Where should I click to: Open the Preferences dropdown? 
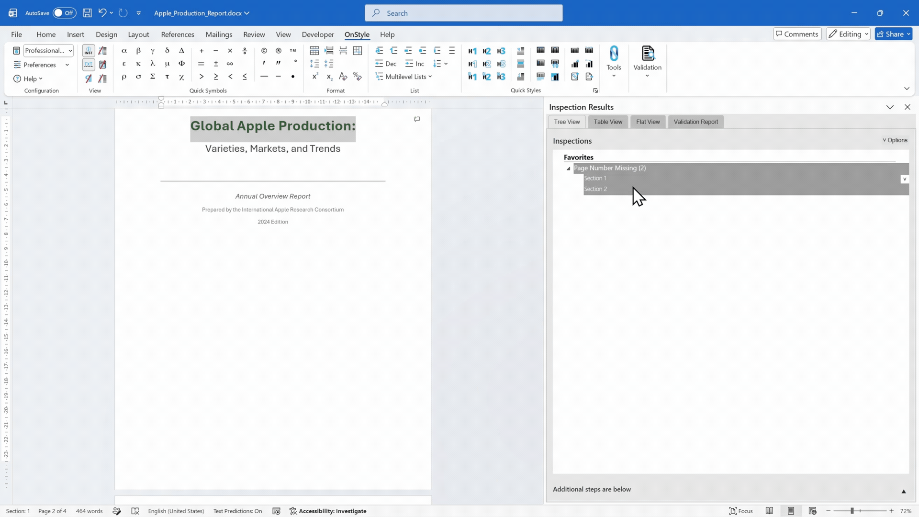tap(41, 65)
